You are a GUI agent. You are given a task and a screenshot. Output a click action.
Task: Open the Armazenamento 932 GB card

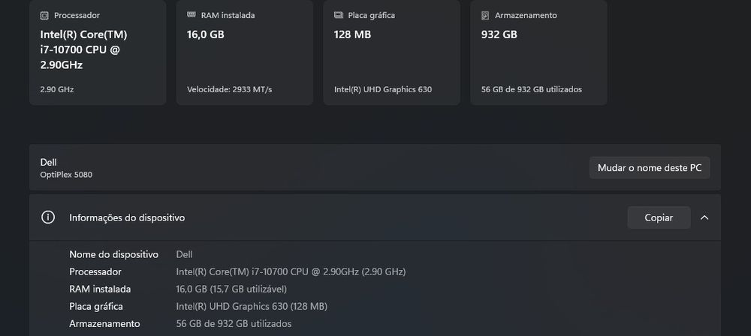click(x=538, y=52)
